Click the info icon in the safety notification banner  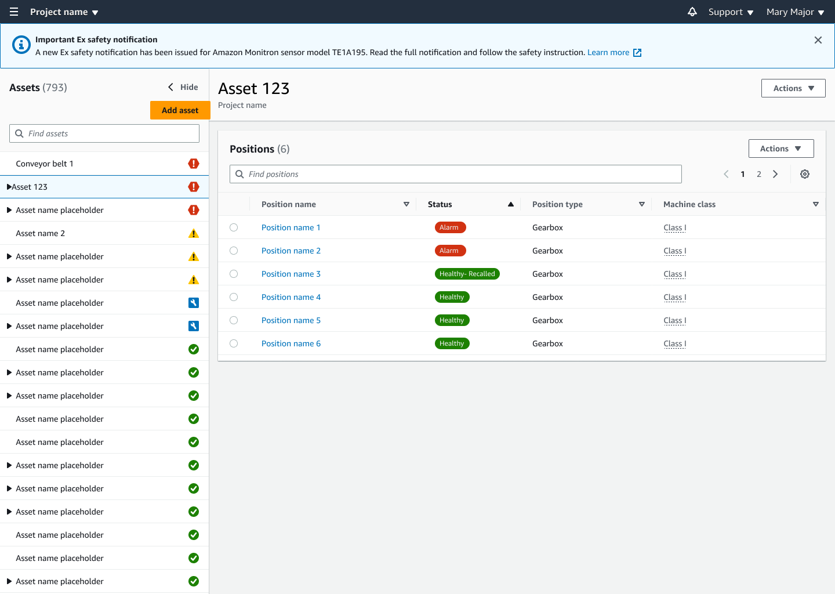tap(21, 45)
